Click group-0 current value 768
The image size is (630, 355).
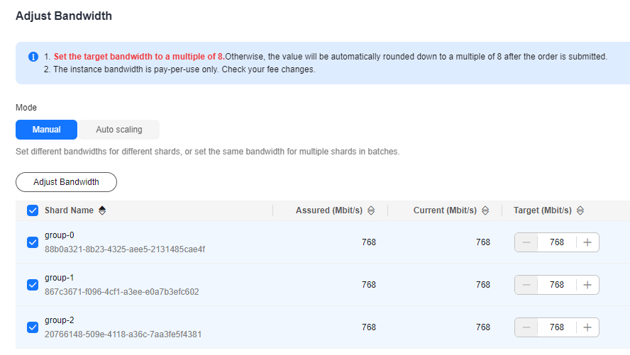[483, 242]
